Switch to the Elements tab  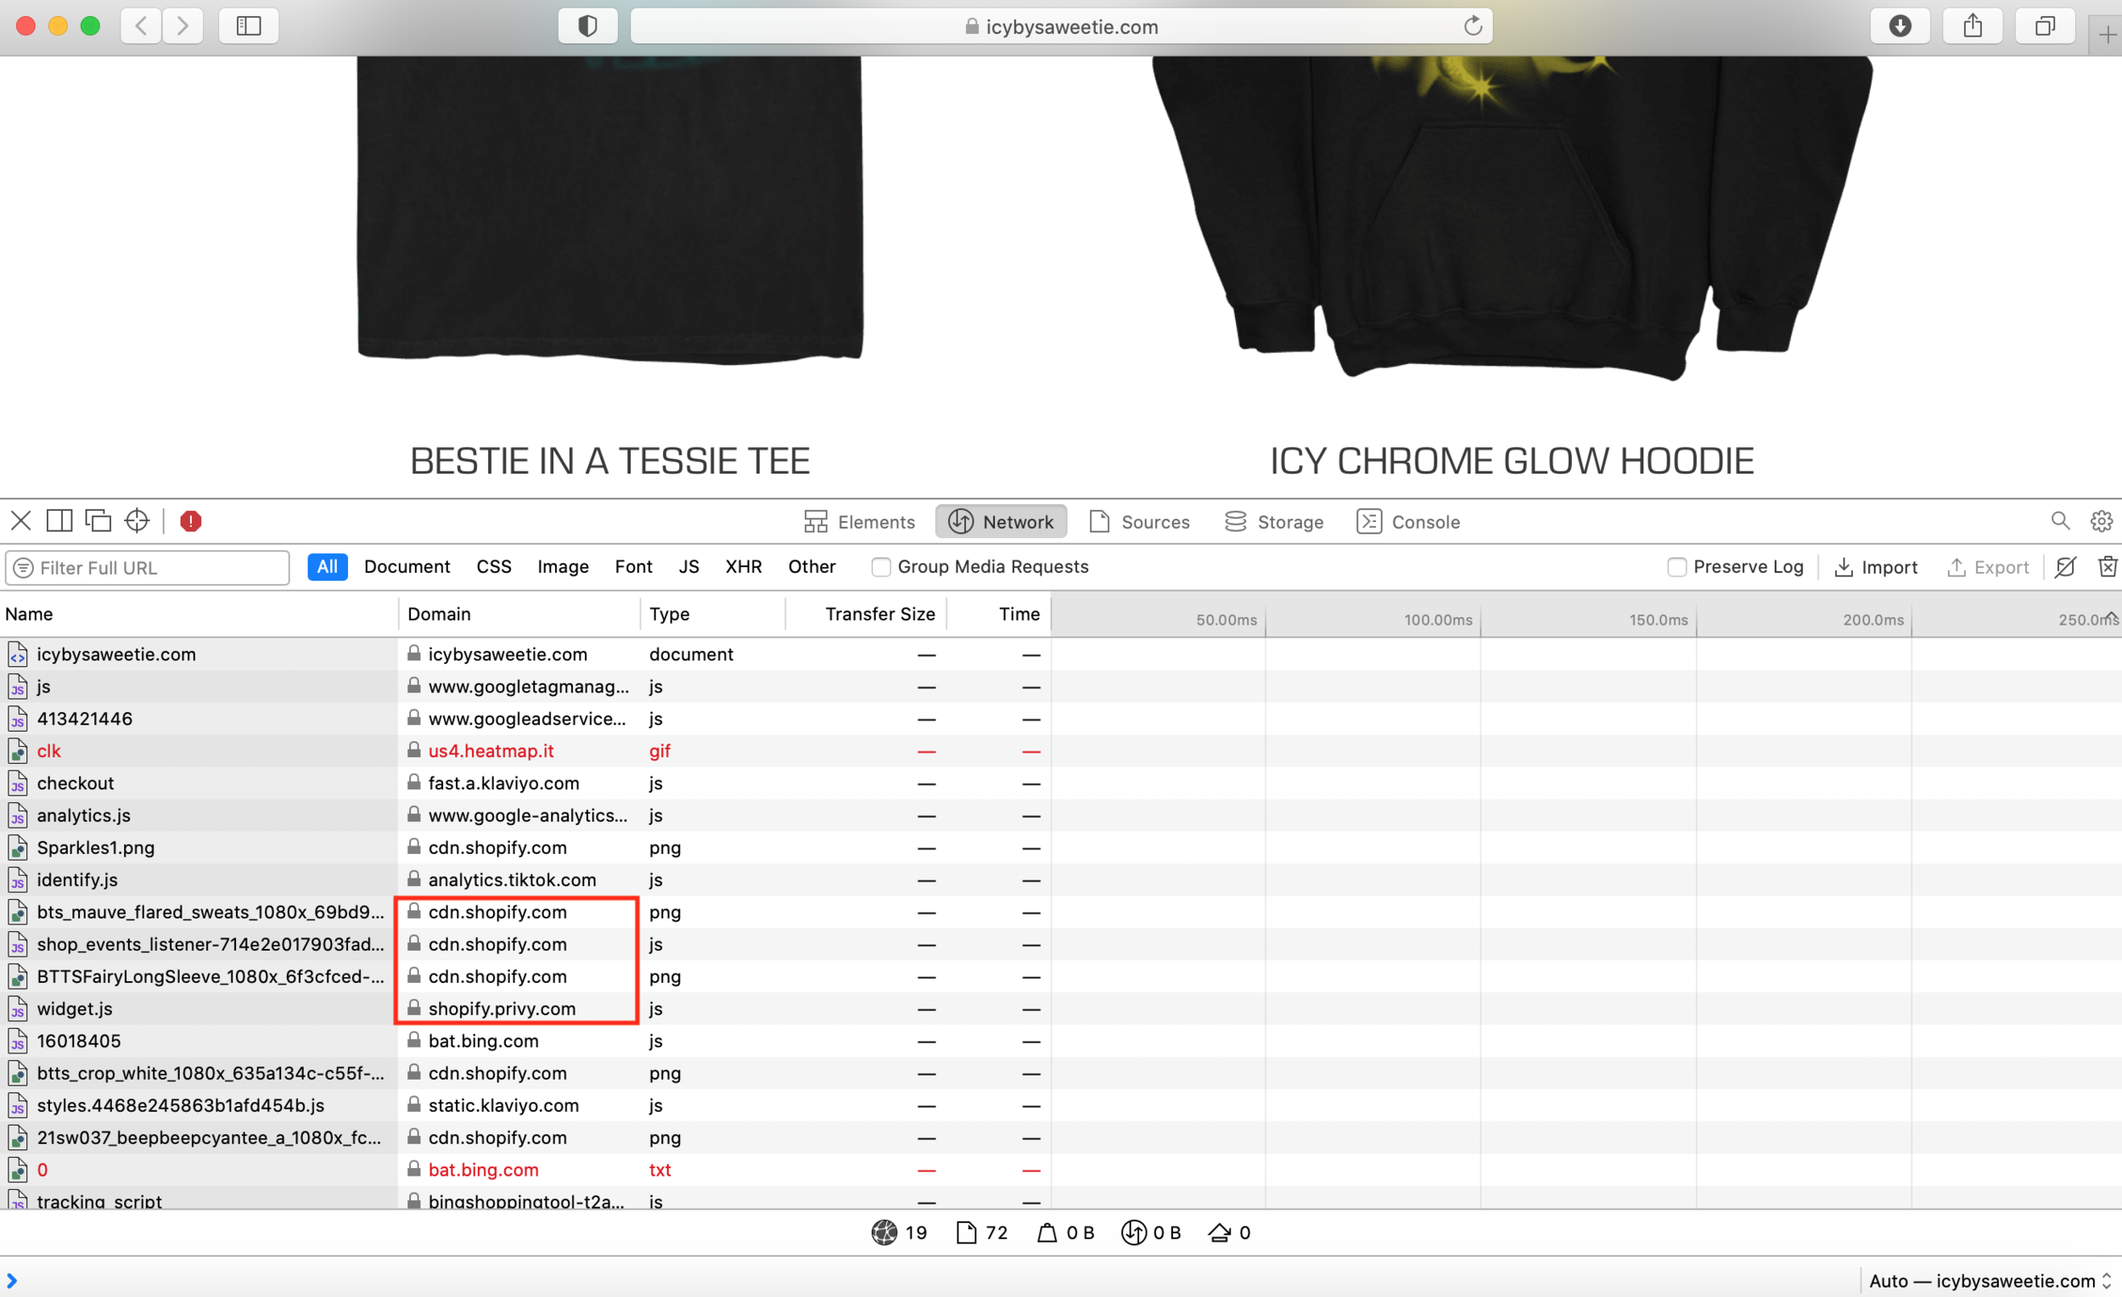tap(859, 522)
